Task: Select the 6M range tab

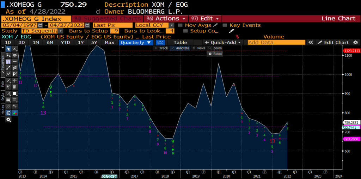Action: tap(50, 43)
